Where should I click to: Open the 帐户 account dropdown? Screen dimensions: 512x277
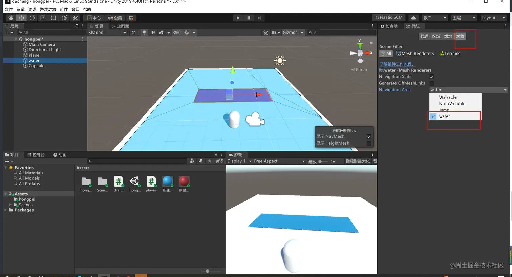click(435, 18)
